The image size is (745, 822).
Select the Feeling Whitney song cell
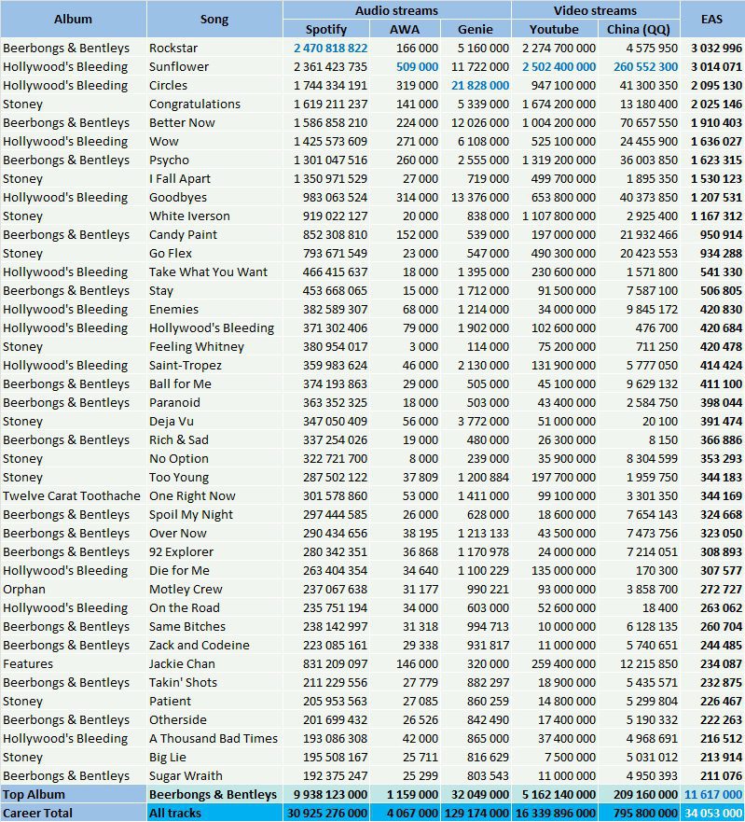pos(214,347)
